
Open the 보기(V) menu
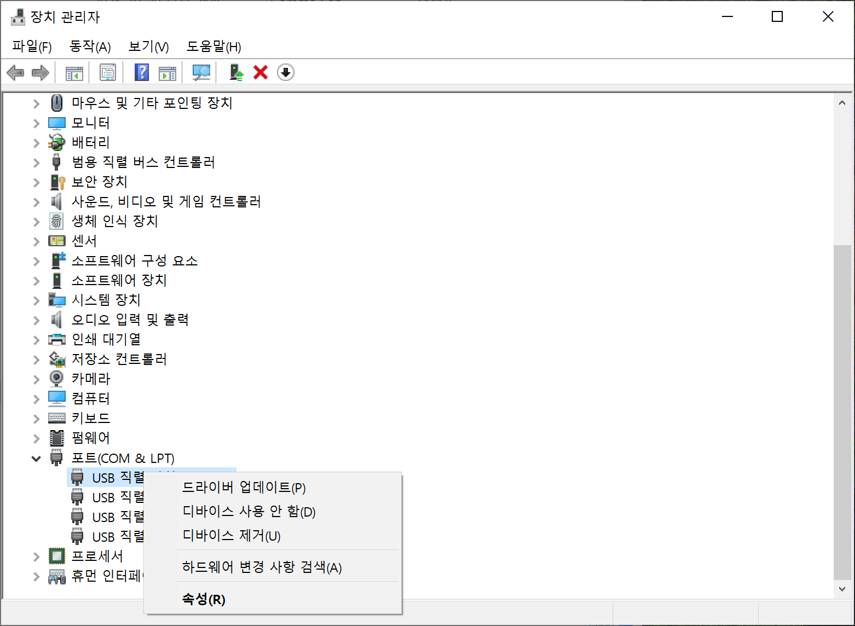(x=148, y=47)
